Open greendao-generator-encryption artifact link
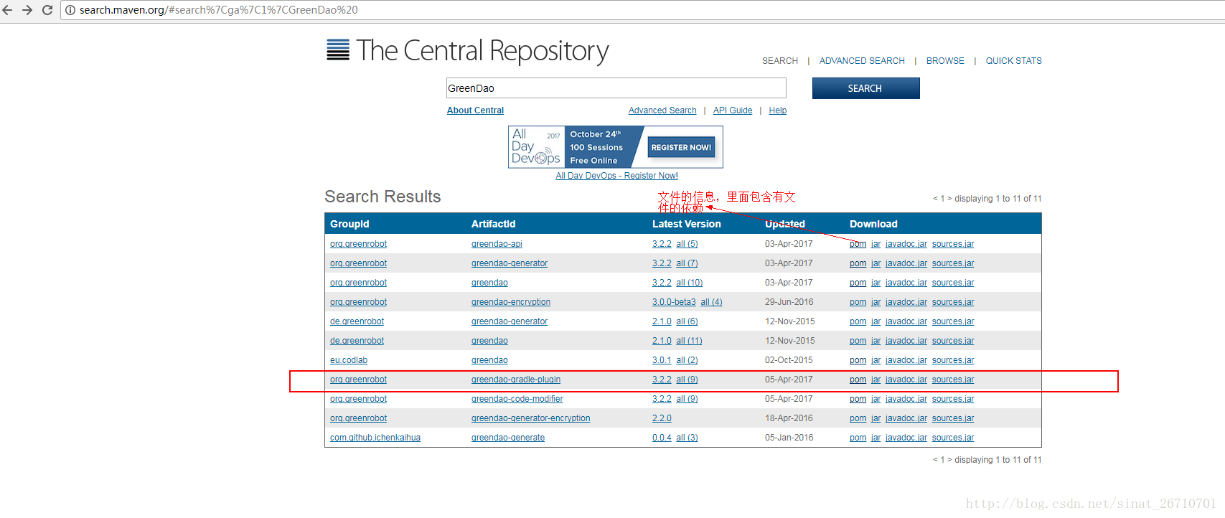1225x518 pixels. [x=531, y=418]
